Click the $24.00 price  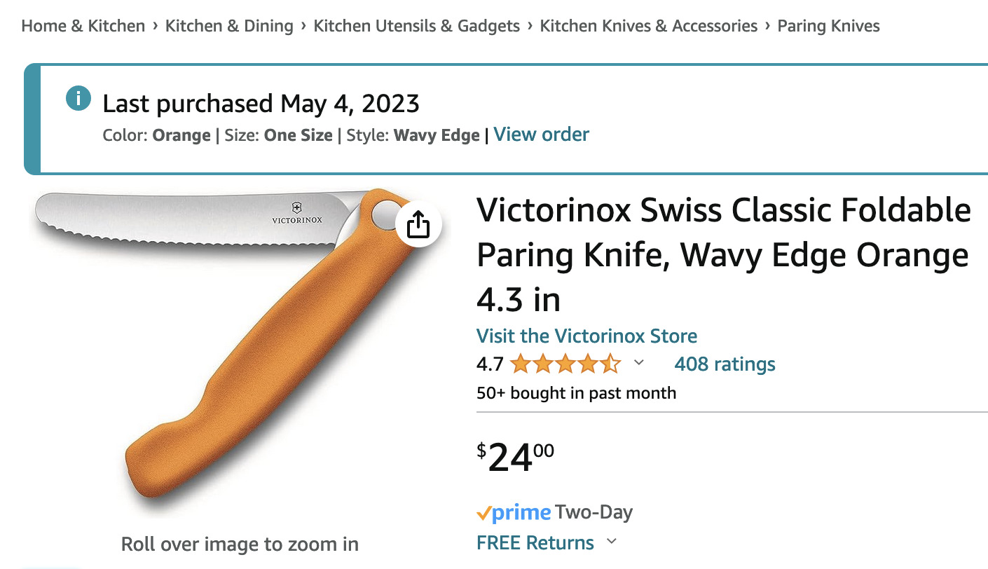click(x=516, y=458)
